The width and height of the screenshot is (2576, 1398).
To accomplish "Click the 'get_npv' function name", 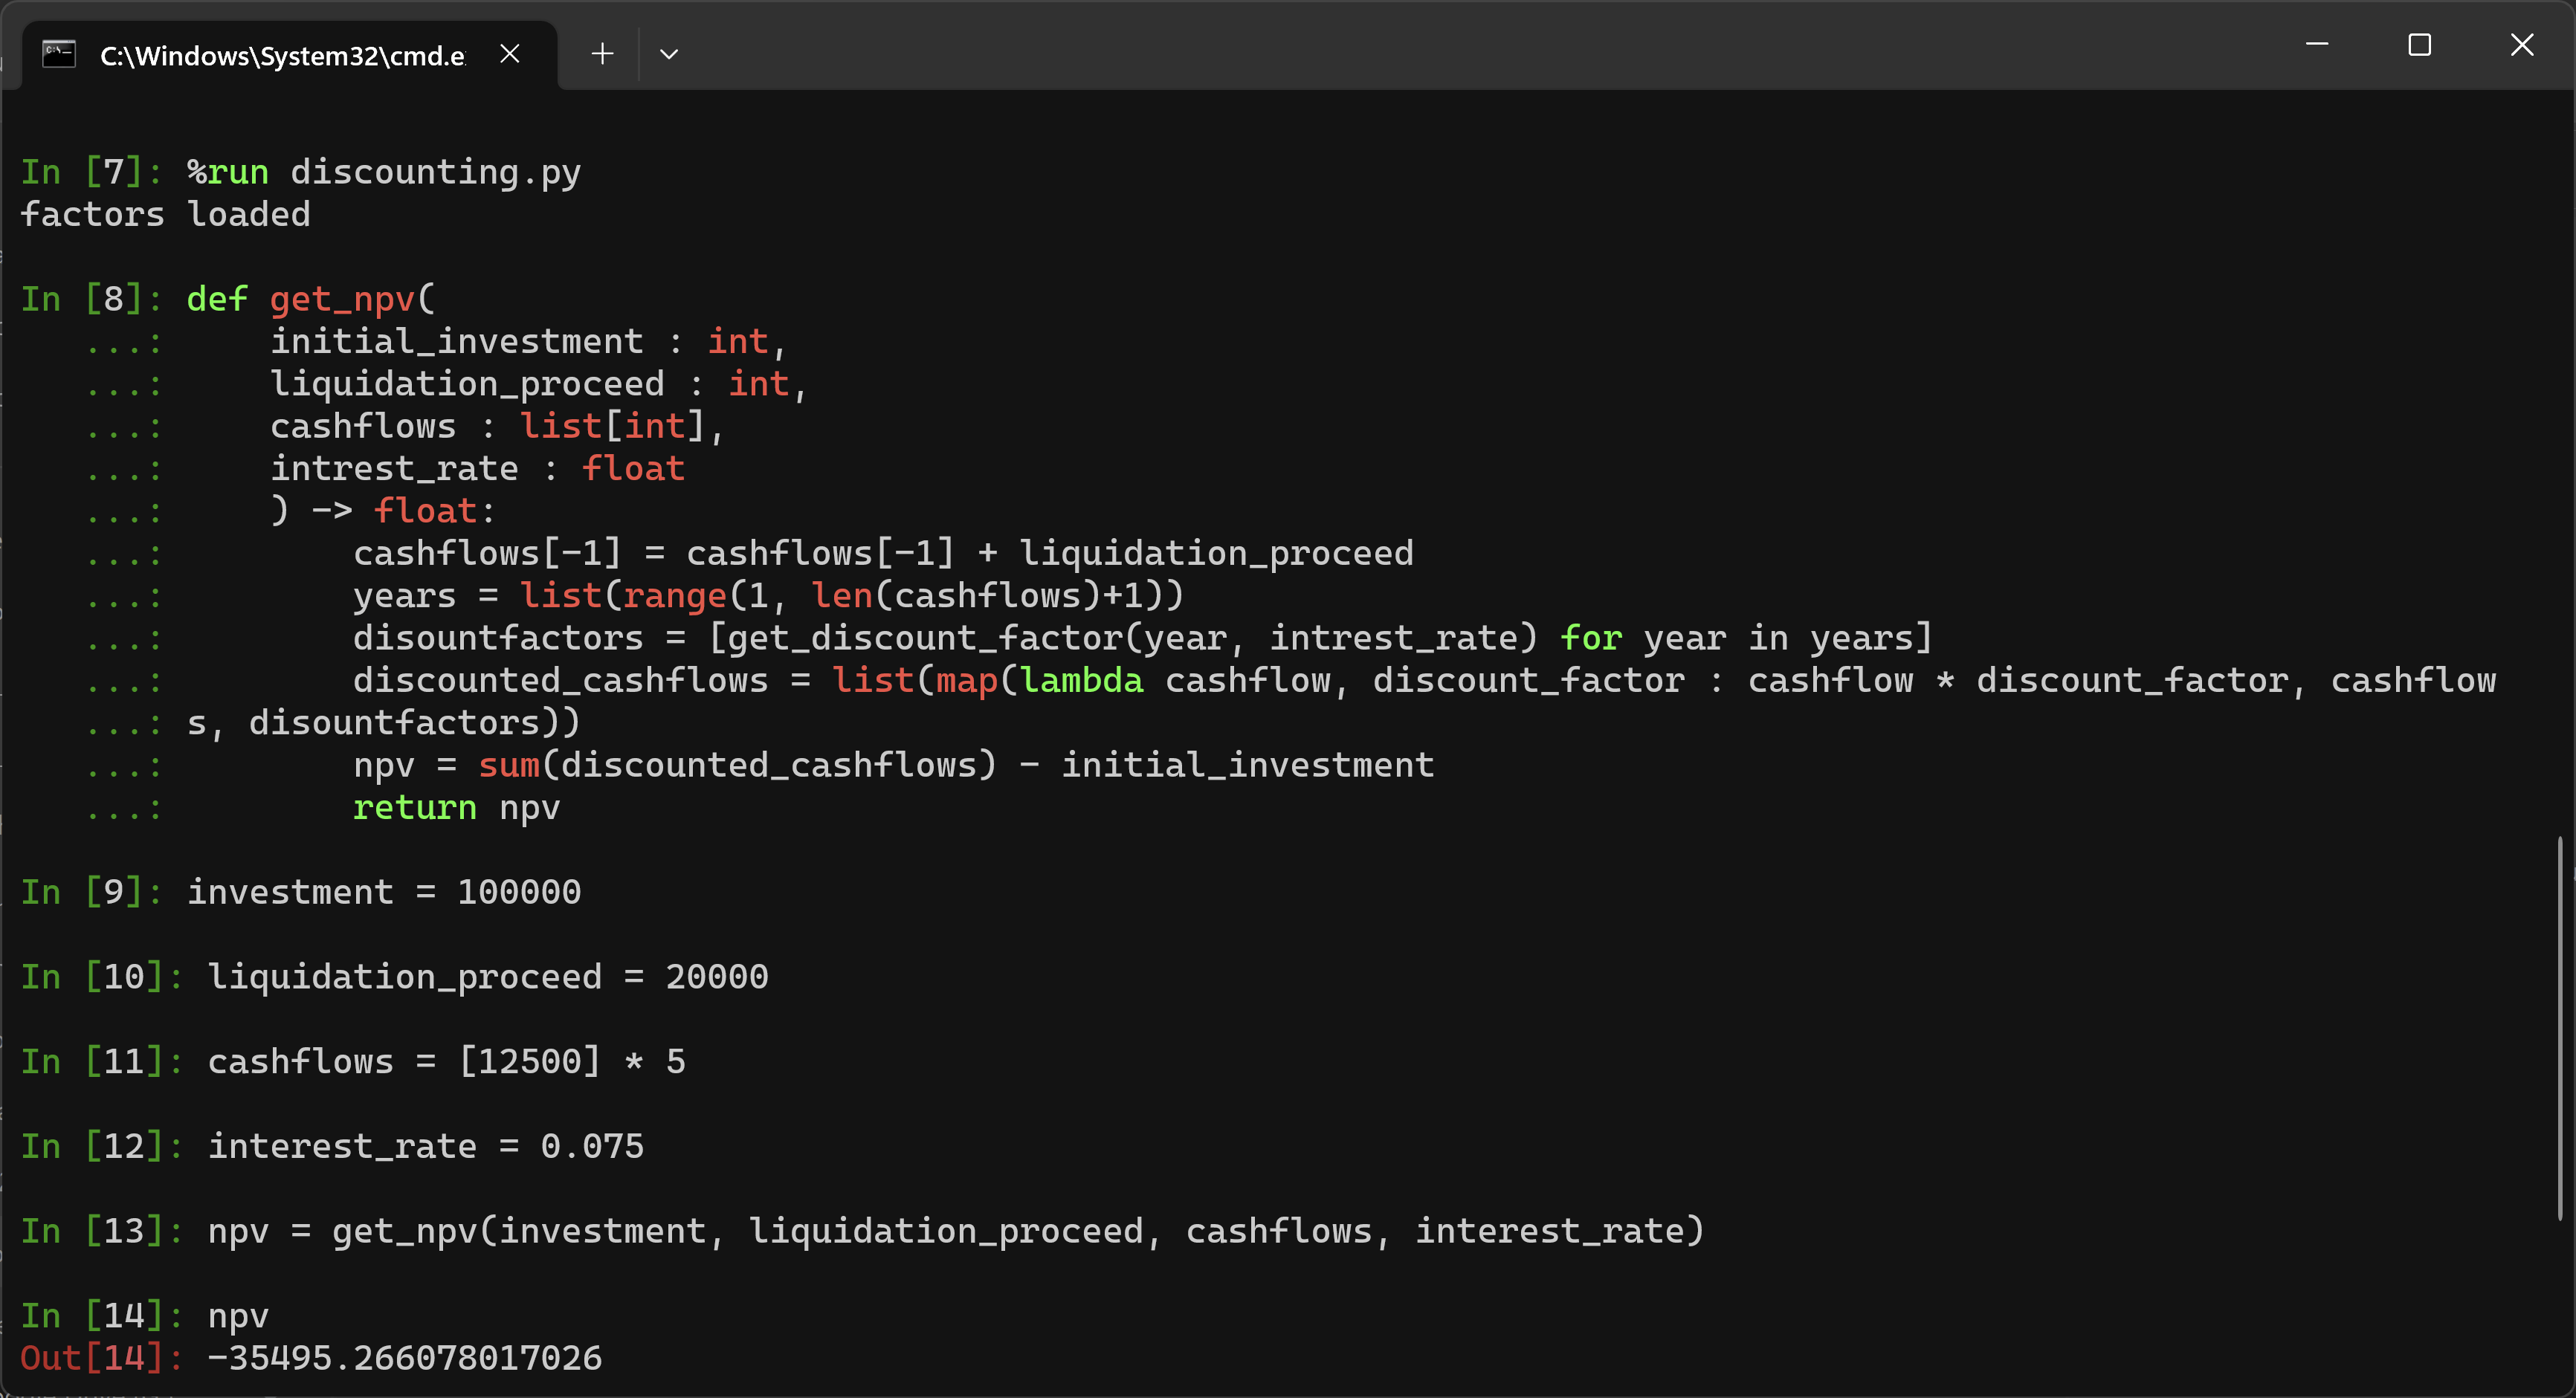I will (x=342, y=299).
